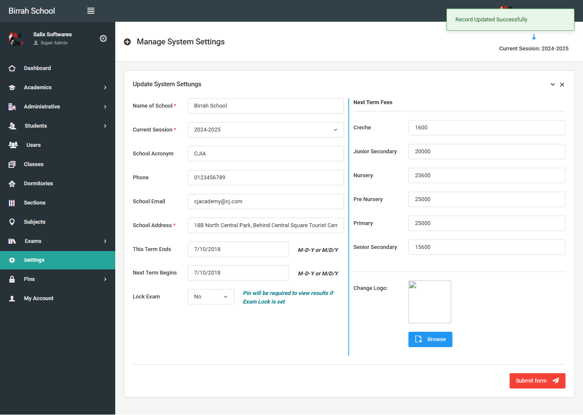
Task: Open the Sections menu item
Action: [58, 203]
